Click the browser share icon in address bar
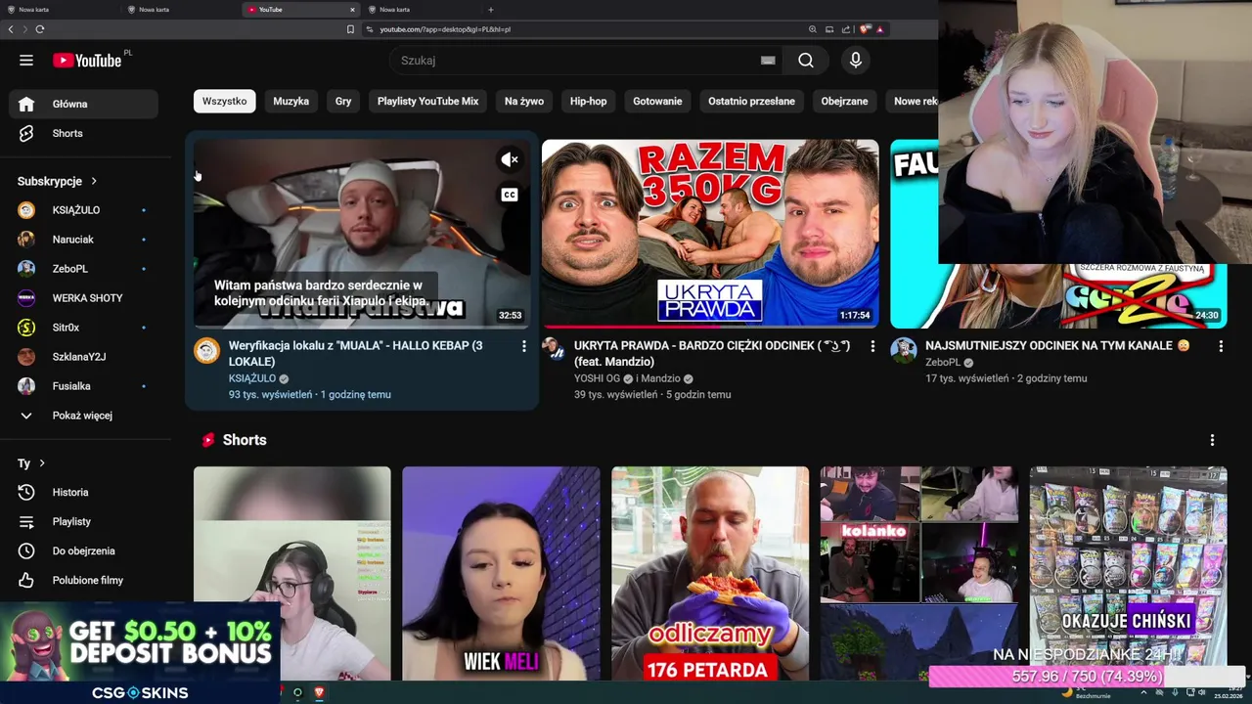The image size is (1252, 704). 846,29
